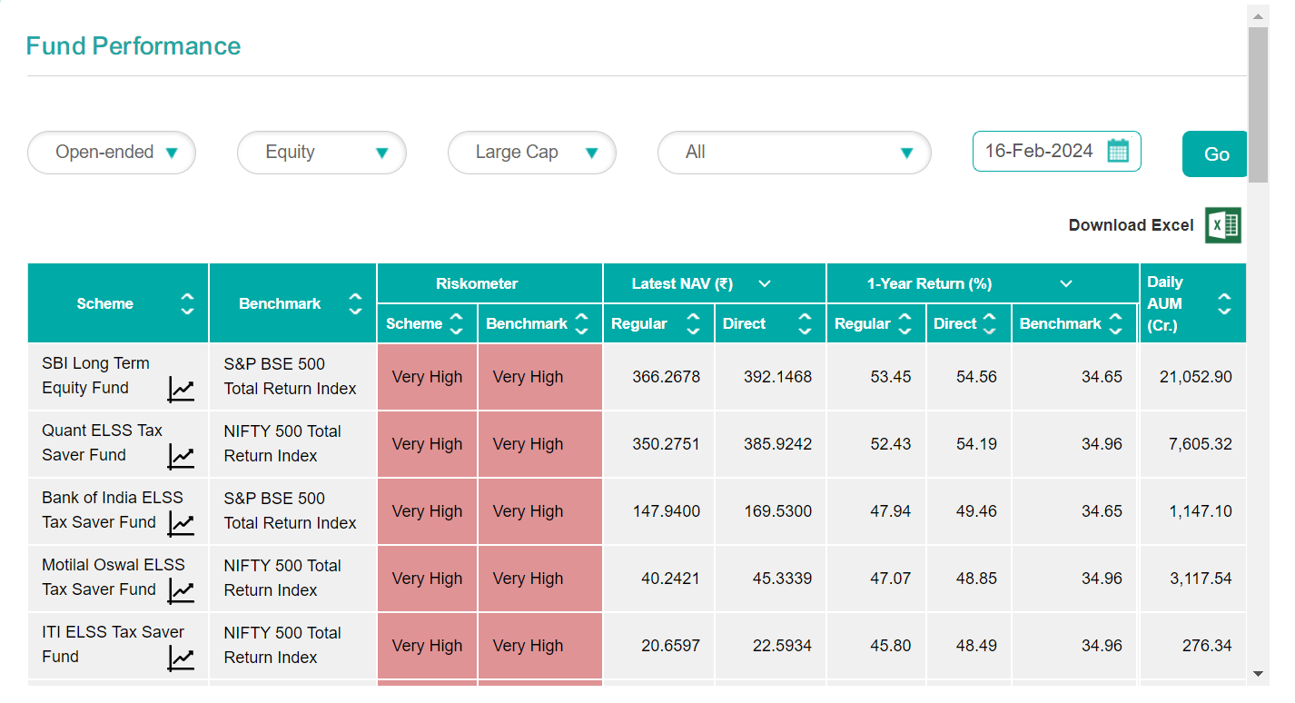Click NAV value 366.2678
Image resolution: width=1295 pixels, height=703 pixels.
pyautogui.click(x=666, y=377)
